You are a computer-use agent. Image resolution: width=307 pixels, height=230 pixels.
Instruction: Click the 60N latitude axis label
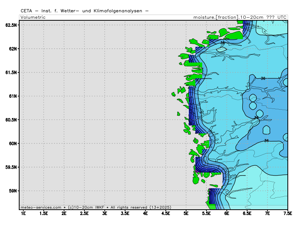[x=13, y=143]
